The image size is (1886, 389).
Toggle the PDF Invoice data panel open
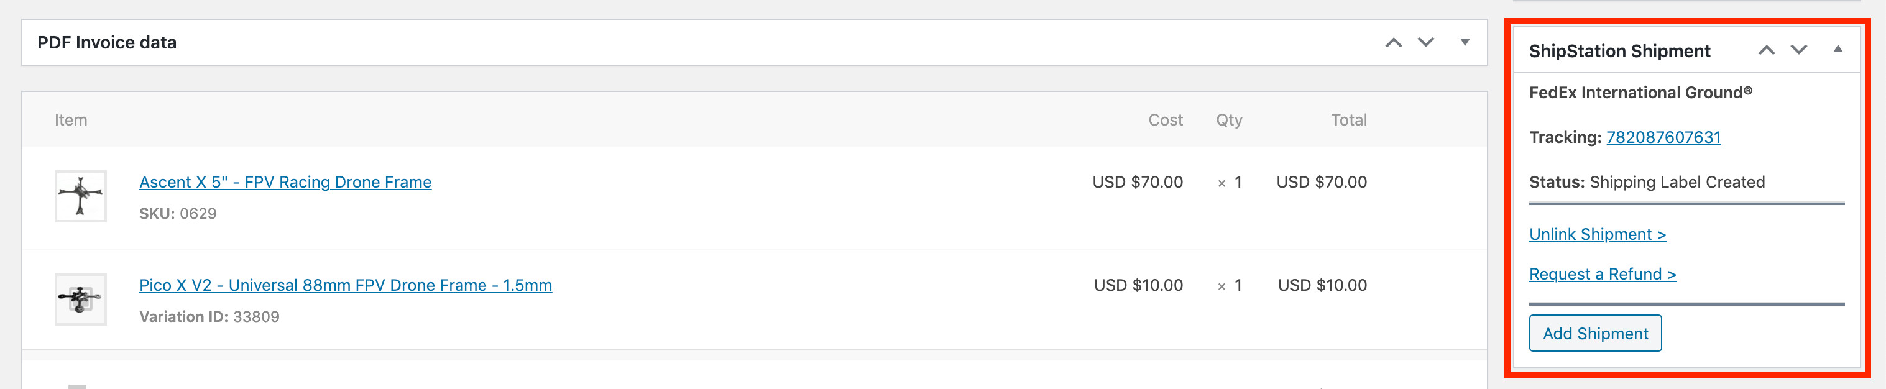click(1465, 42)
